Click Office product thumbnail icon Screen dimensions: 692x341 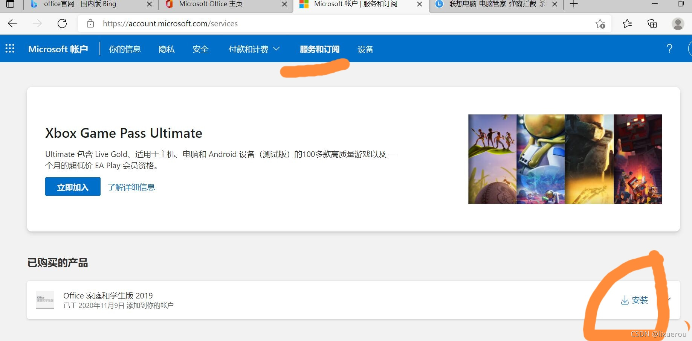pyautogui.click(x=45, y=300)
